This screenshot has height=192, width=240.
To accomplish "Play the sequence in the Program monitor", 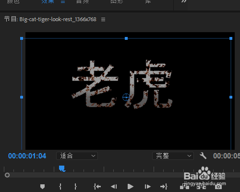I will click(x=131, y=187).
